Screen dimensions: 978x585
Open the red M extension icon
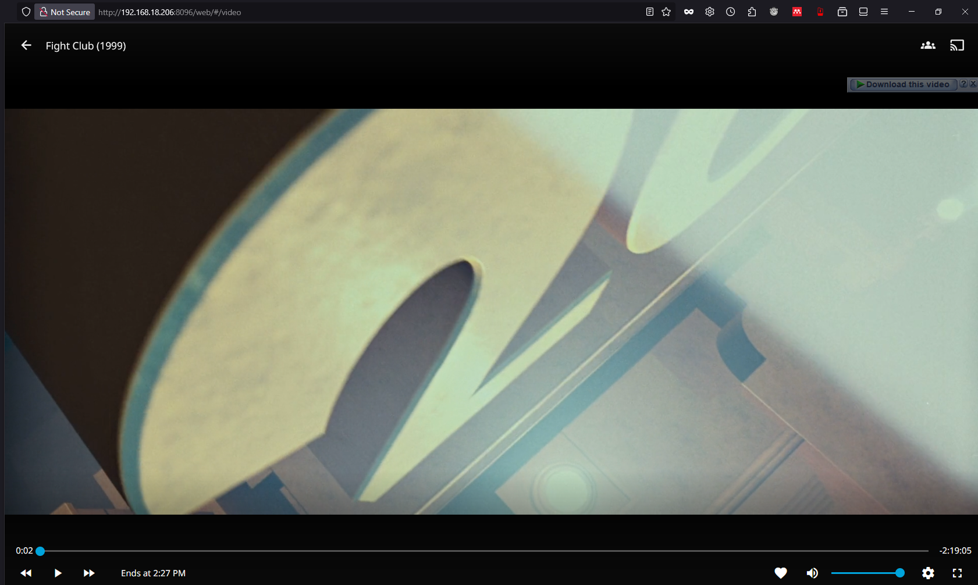pyautogui.click(x=797, y=12)
